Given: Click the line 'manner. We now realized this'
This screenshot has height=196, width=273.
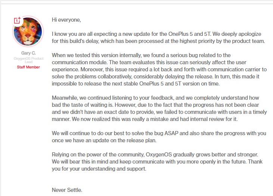Looking at the screenshot, I should [145, 119].
